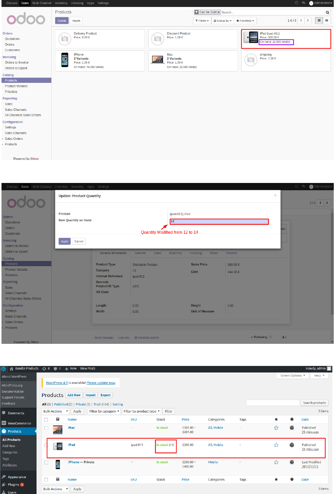This screenshot has height=494, width=334.
Task: Click the updates icon showing 8 in WordPress bar
Action: point(46,369)
